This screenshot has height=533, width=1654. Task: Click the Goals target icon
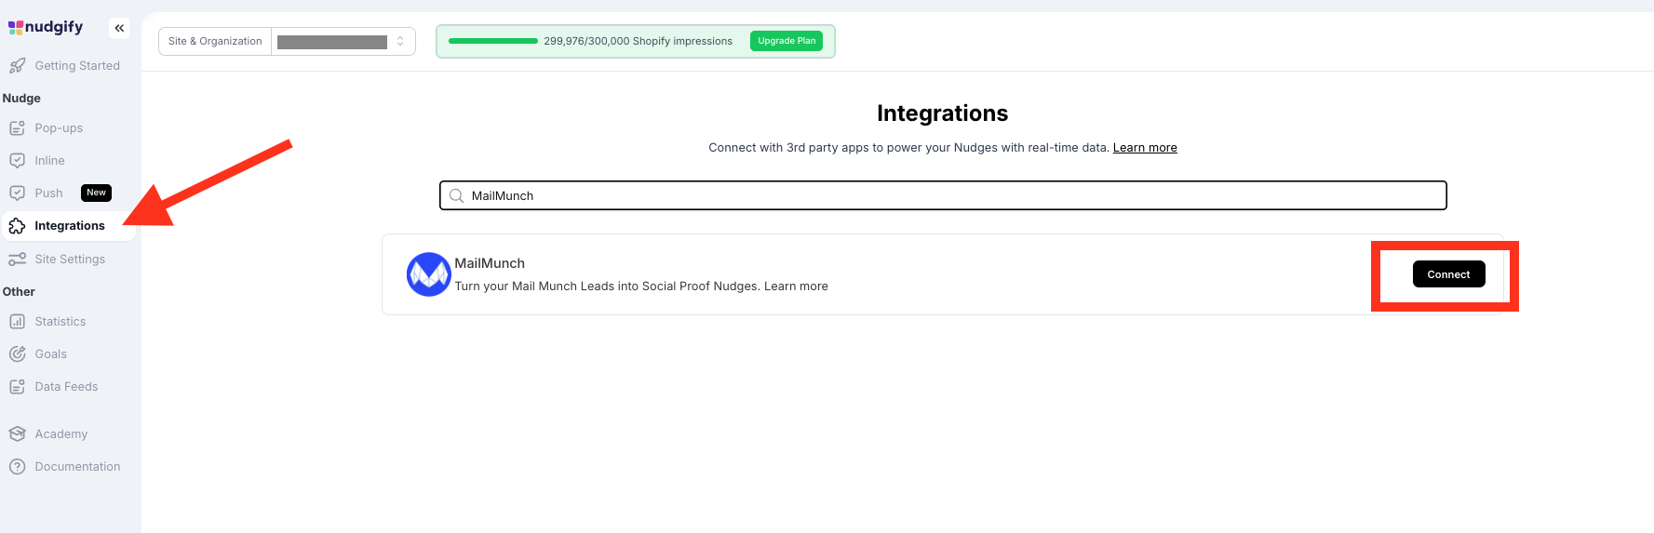click(17, 354)
